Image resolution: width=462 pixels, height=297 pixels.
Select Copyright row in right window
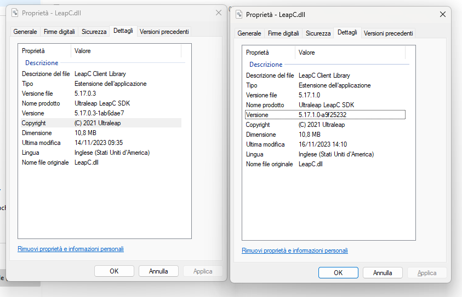click(326, 125)
